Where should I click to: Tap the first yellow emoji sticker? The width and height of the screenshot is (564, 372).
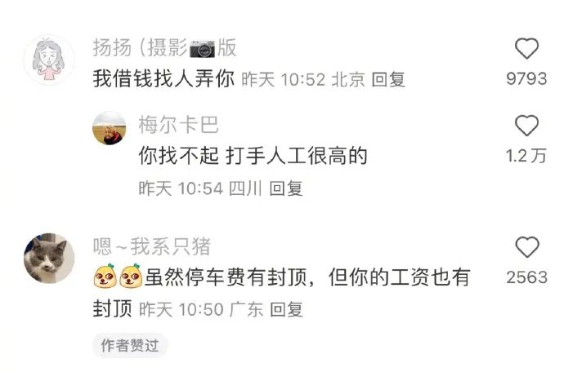105,277
